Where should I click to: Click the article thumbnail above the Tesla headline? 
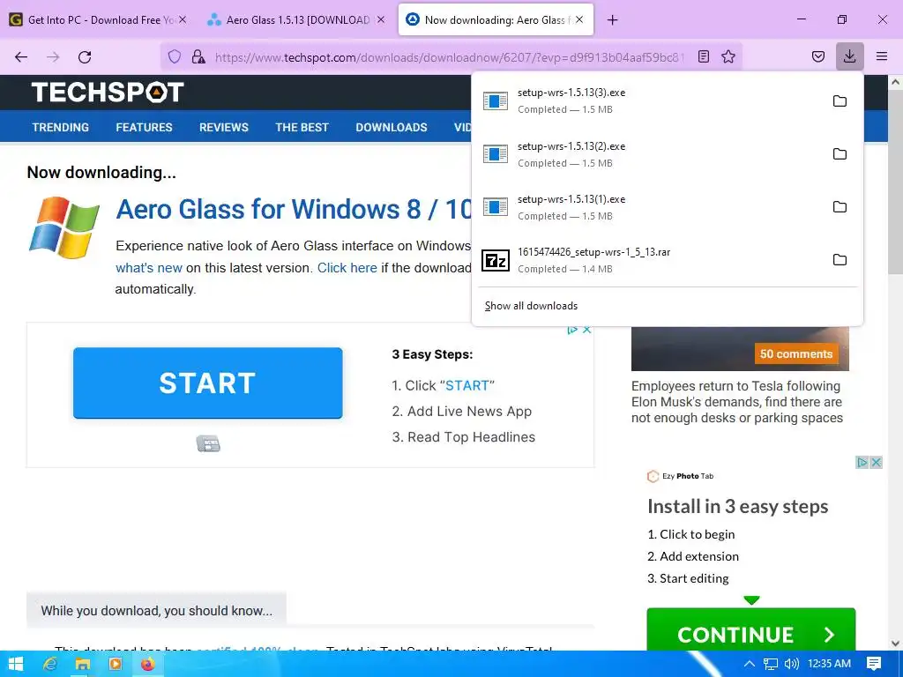point(740,349)
